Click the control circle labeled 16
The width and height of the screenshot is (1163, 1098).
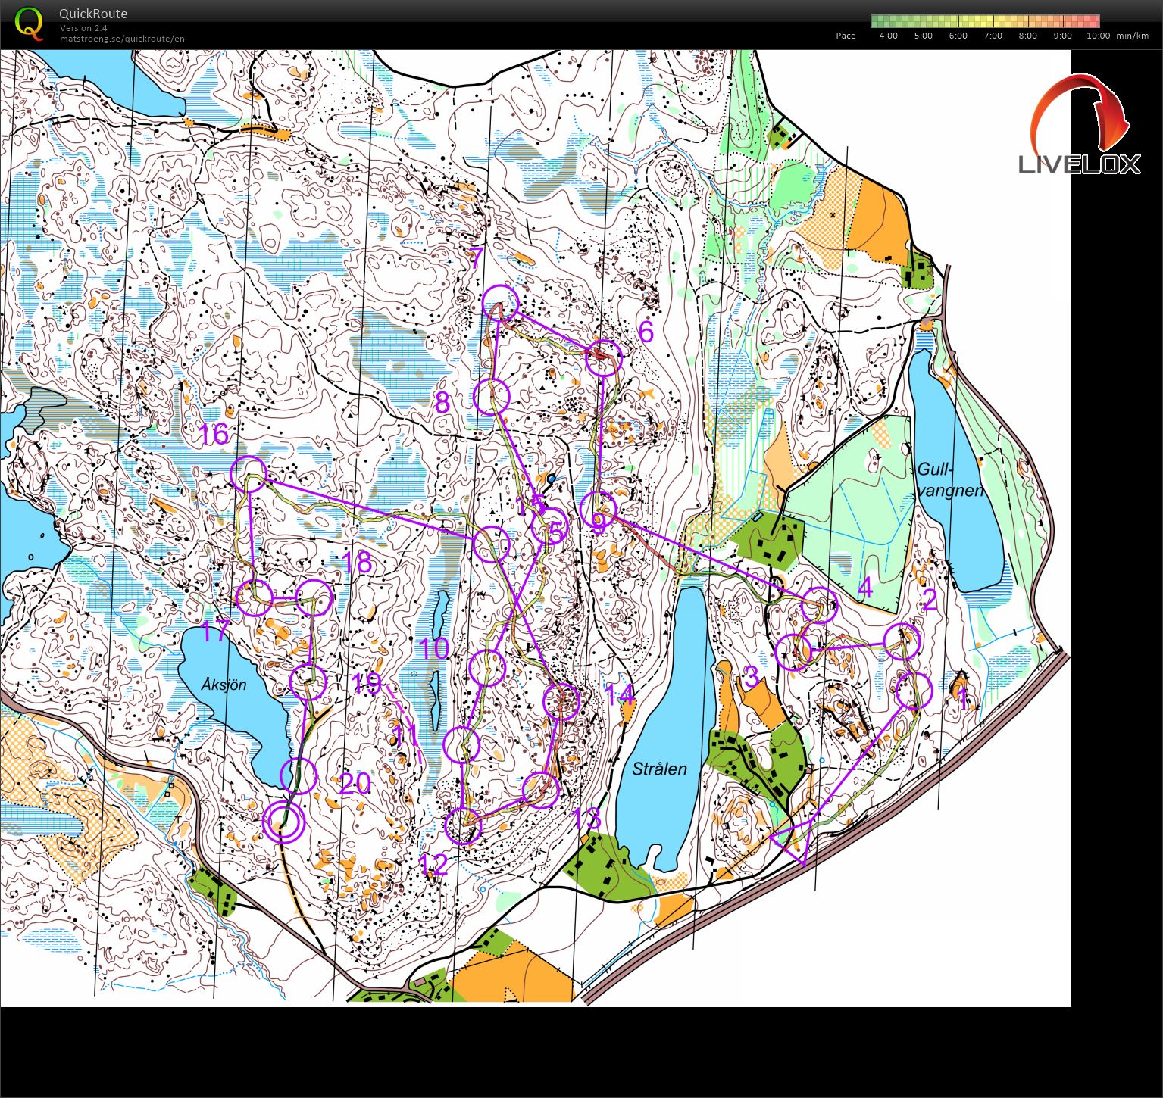(x=249, y=474)
